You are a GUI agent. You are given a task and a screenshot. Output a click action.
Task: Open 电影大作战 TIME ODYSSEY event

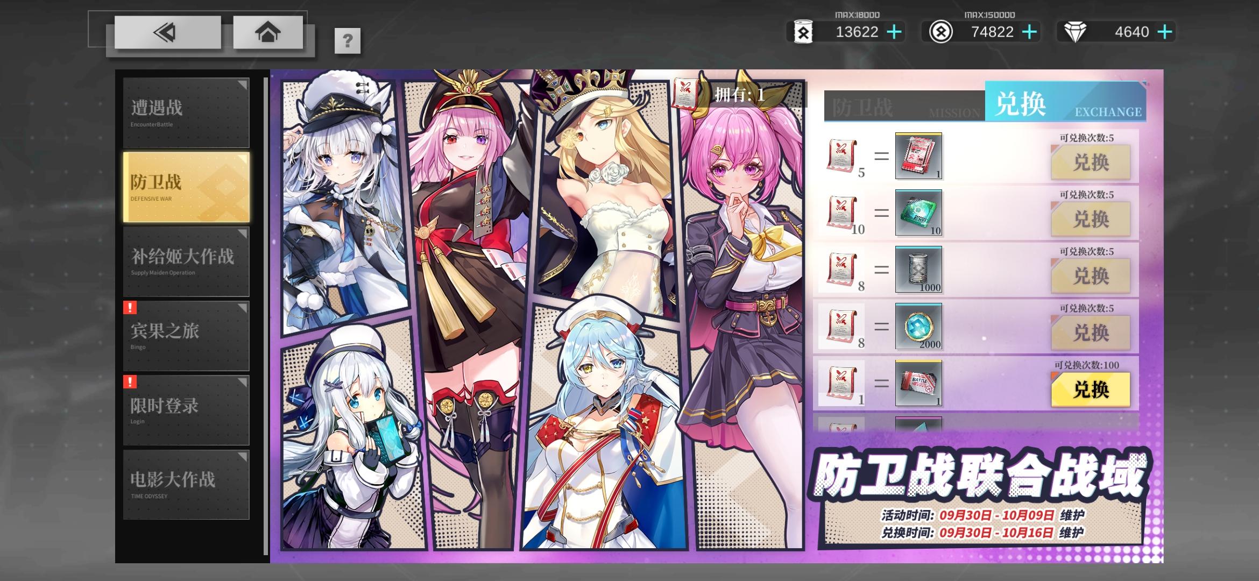pyautogui.click(x=186, y=484)
